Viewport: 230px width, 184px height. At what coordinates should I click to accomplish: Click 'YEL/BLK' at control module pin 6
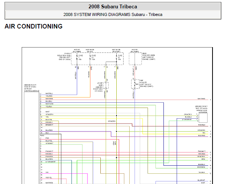(x=49, y=106)
